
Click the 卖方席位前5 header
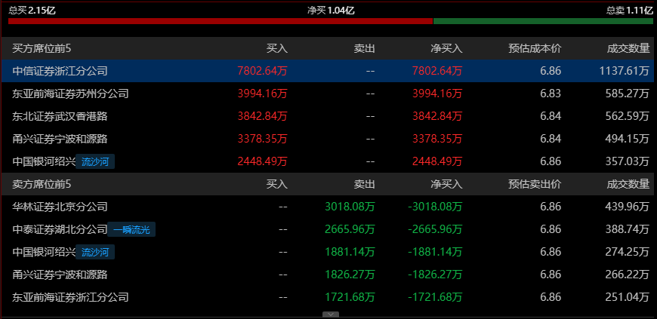coord(42,184)
